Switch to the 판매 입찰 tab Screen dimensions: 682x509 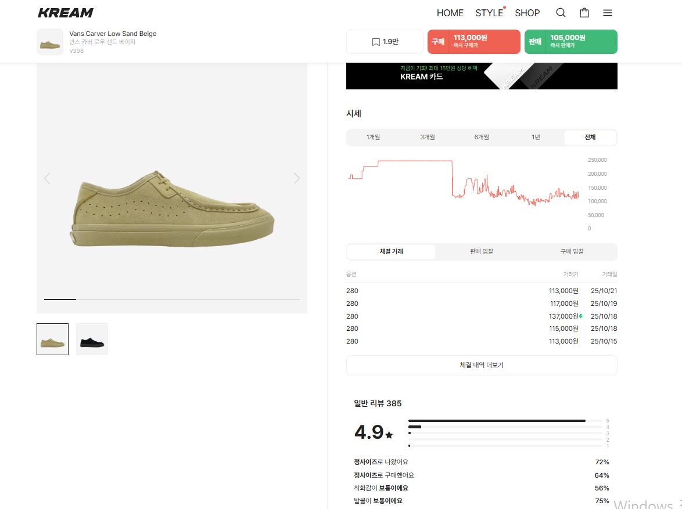point(482,252)
